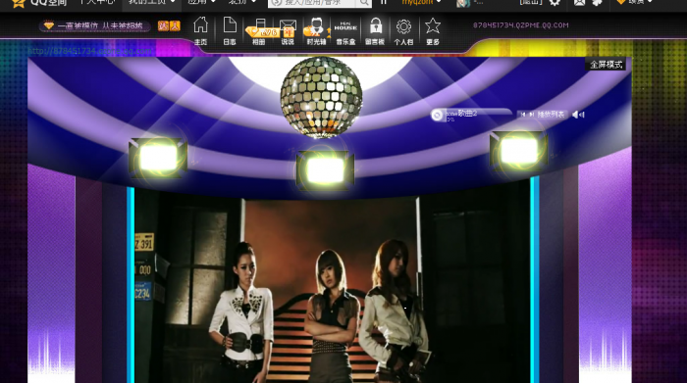Toggle the music player play button
Screen dimensions: 687x383
click(x=437, y=115)
